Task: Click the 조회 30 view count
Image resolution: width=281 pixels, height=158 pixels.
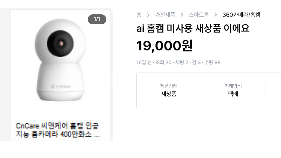Action: pyautogui.click(x=164, y=62)
